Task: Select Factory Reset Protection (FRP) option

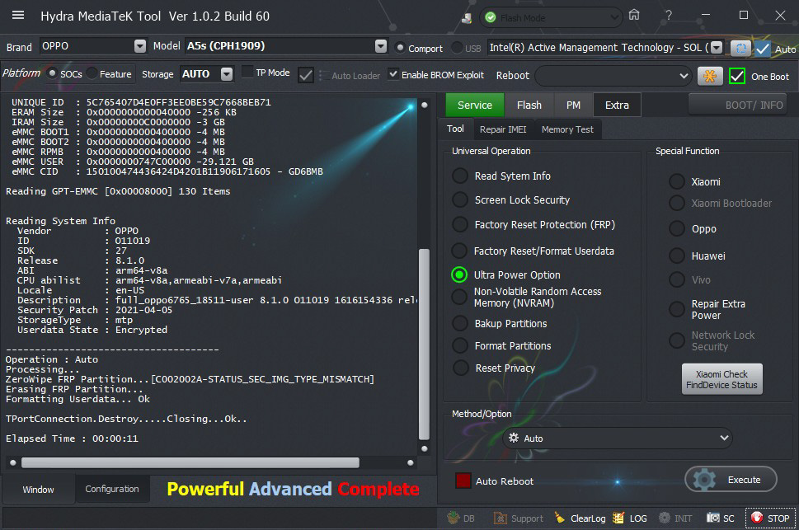Action: point(459,224)
